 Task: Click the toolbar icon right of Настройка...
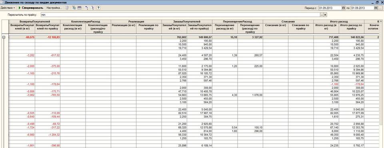pyautogui.click(x=67, y=8)
